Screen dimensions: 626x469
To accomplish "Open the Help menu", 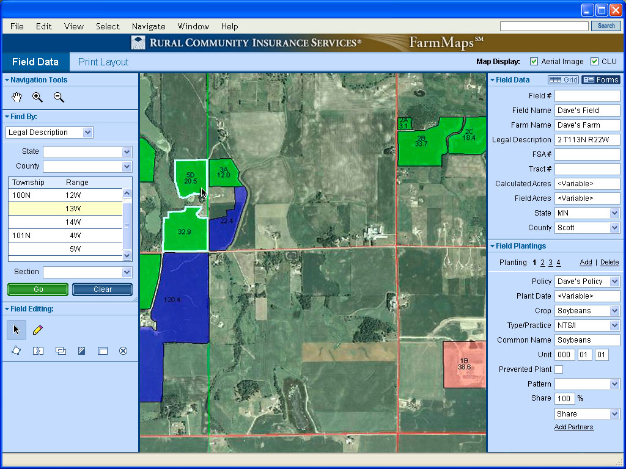I will click(x=230, y=26).
